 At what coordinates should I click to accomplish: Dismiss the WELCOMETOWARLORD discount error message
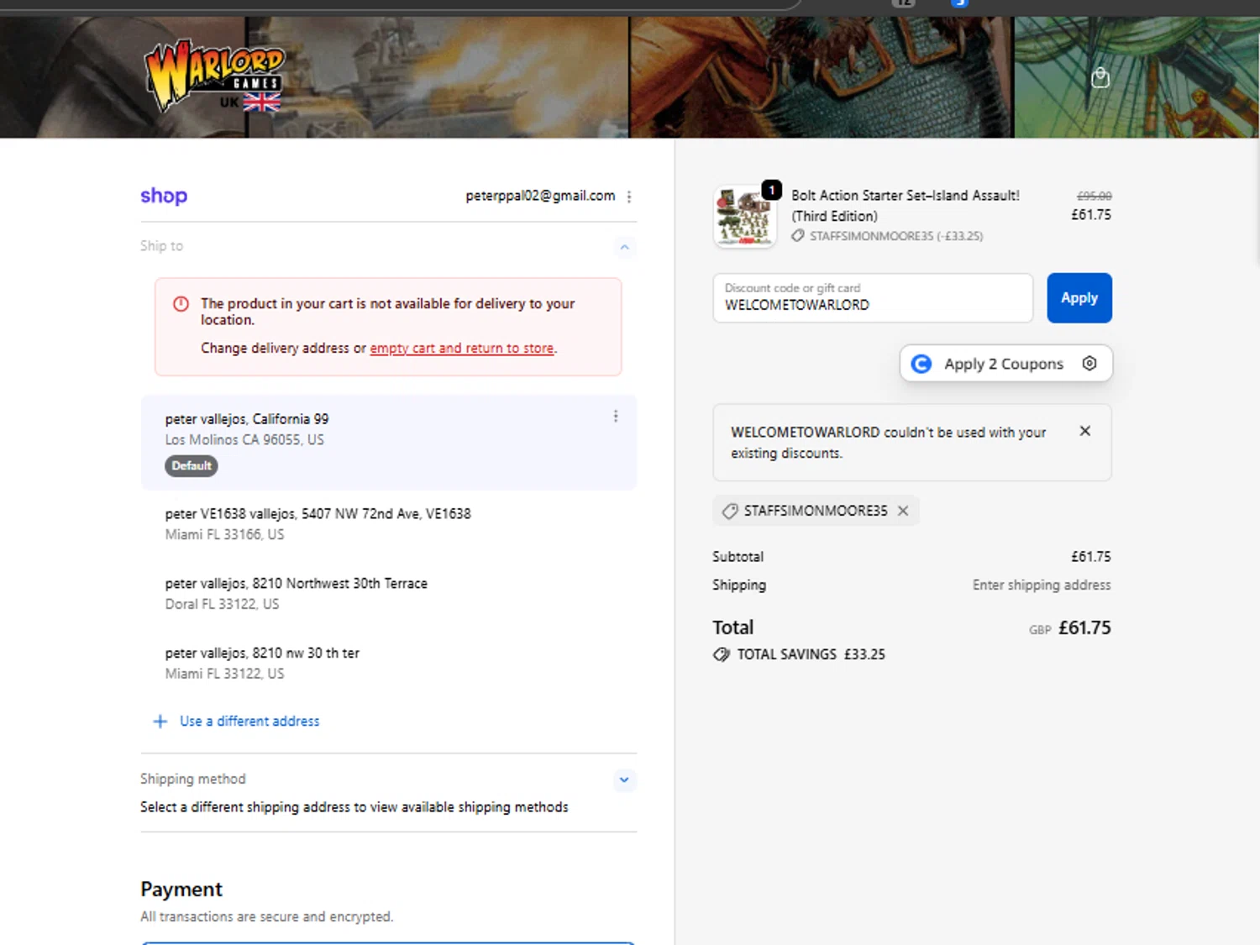click(1085, 431)
